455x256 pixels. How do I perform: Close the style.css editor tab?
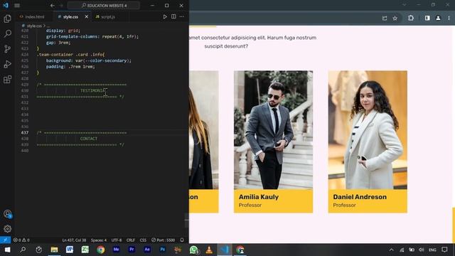click(x=87, y=17)
